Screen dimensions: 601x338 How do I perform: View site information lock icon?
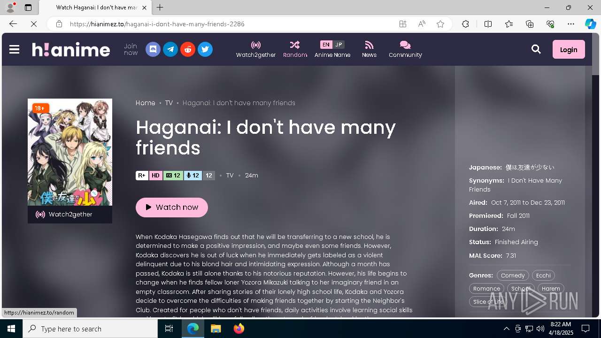pos(59,24)
